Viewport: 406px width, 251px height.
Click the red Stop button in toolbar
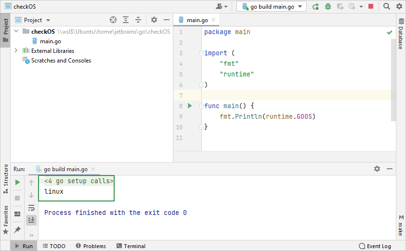click(371, 6)
